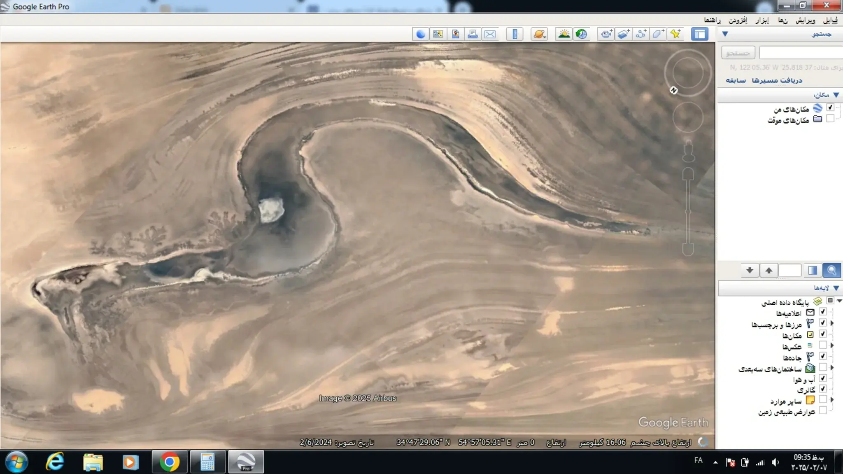Move selected place up with arrow

[x=768, y=270]
